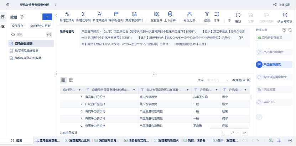Click the history icon beside 数据来源

(x=284, y=30)
